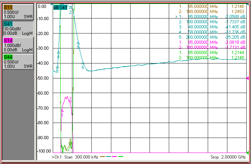
Task: Click magenta S14 marker 1
Action: click(62, 111)
